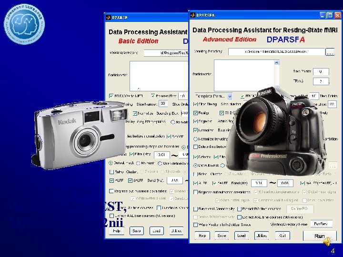343x257 pixels.
Task: Click Band low field 0.01 in DPARSFA
Action: (259, 183)
